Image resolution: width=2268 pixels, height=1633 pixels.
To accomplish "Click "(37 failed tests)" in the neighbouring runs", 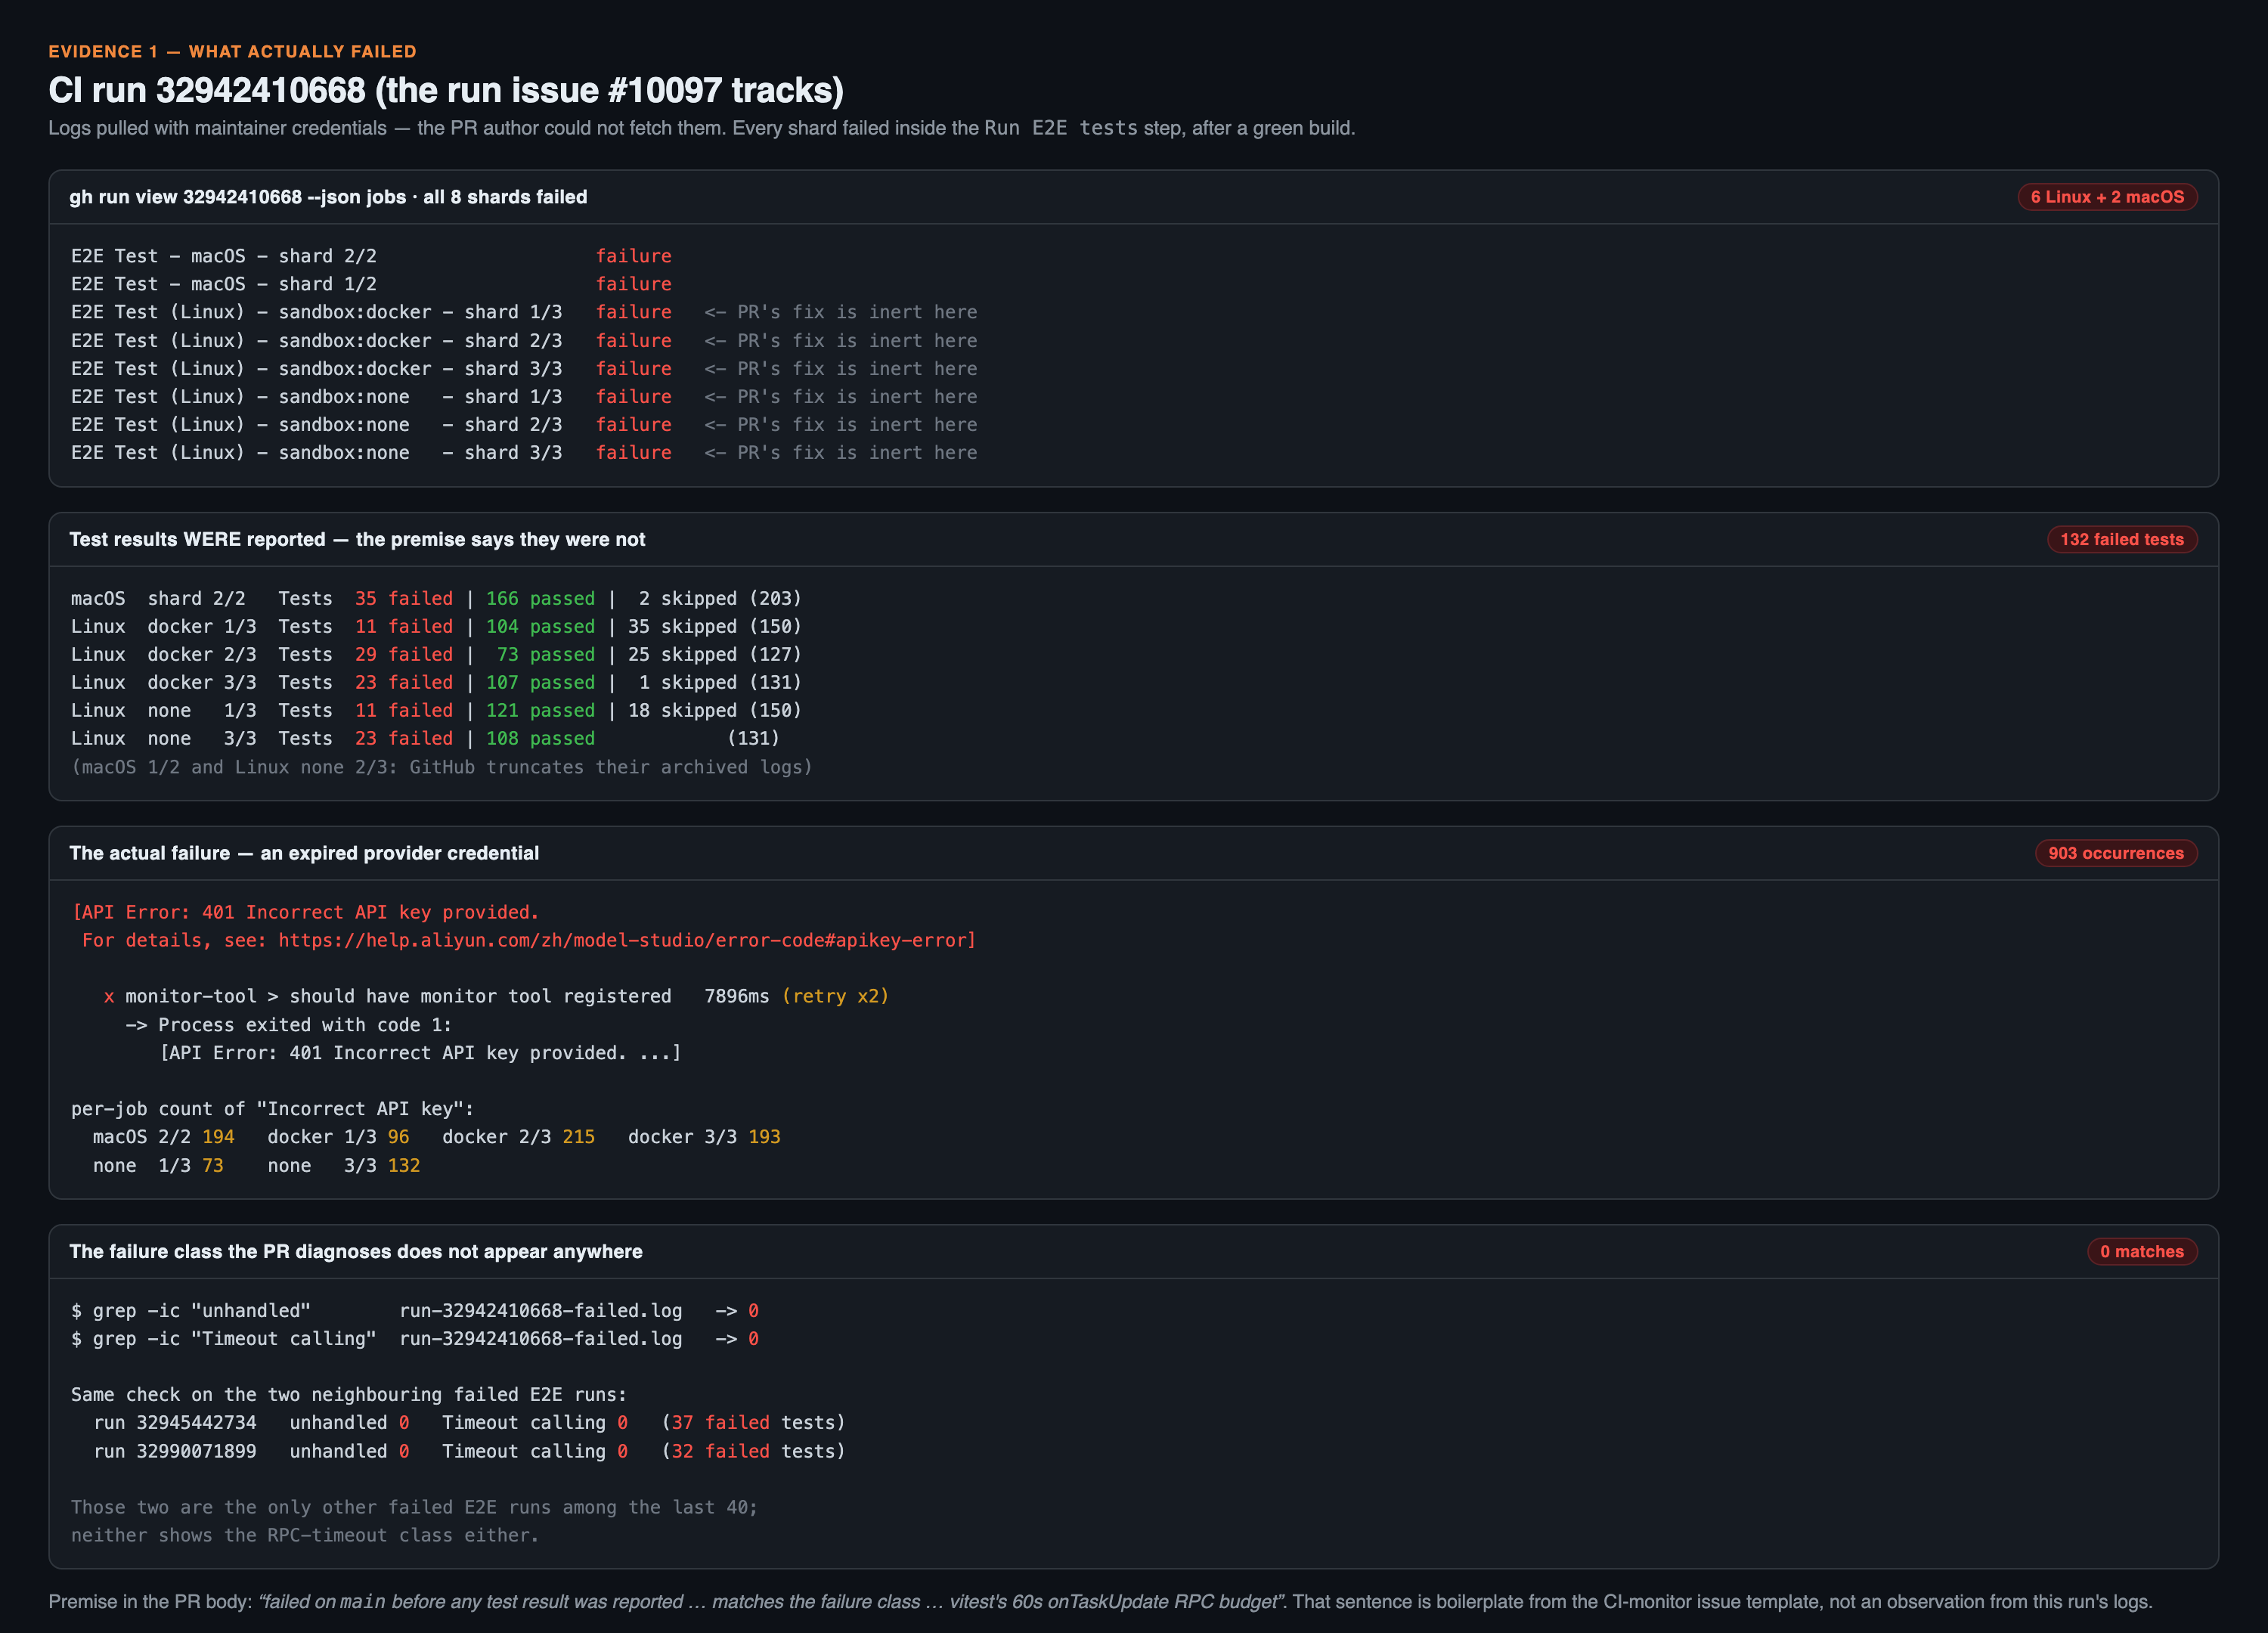I will pyautogui.click(x=753, y=1422).
